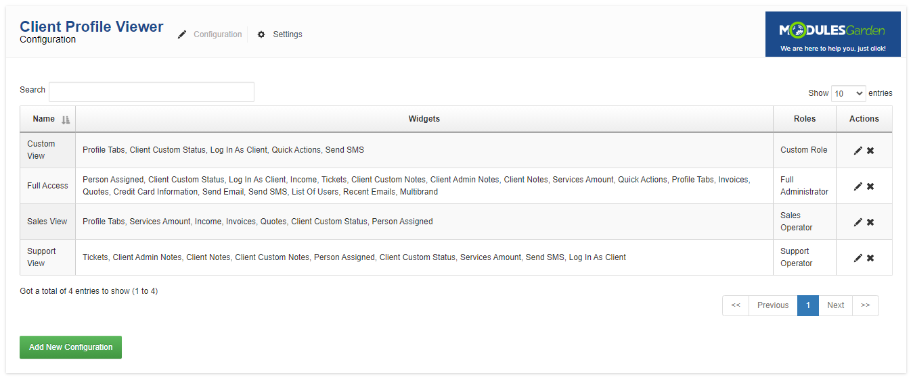The width and height of the screenshot is (913, 381).
Task: Go to the Previous page
Action: tap(773, 305)
